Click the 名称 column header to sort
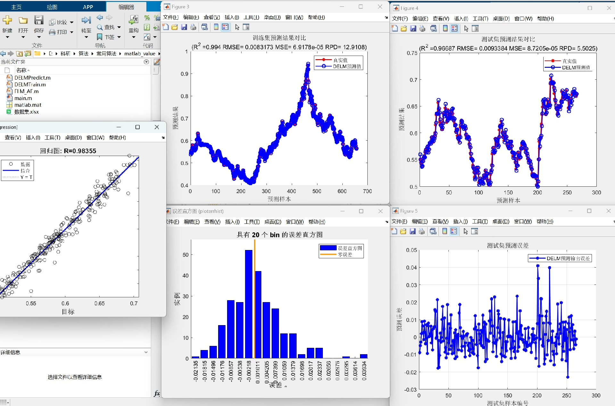 [21, 70]
